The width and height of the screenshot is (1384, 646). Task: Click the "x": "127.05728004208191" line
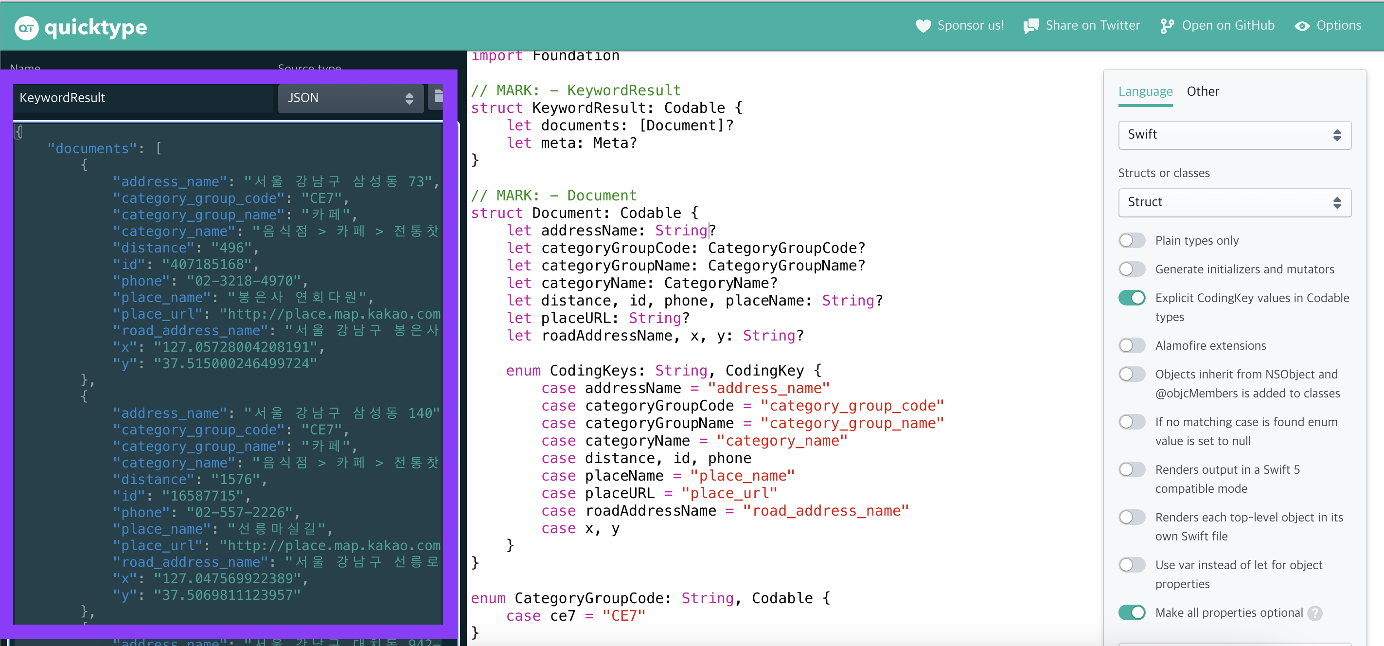(x=219, y=347)
